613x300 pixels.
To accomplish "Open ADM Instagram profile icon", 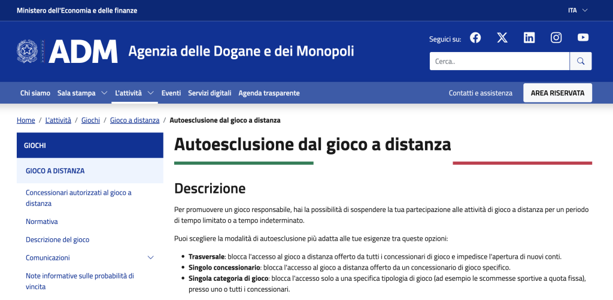I will 556,38.
